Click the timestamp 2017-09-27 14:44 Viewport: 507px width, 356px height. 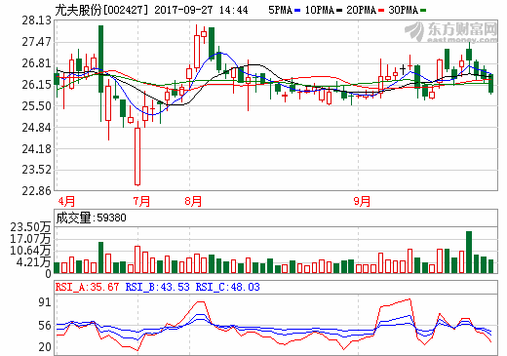[x=201, y=10]
